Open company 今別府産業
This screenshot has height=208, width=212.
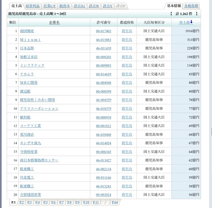tap(29, 152)
